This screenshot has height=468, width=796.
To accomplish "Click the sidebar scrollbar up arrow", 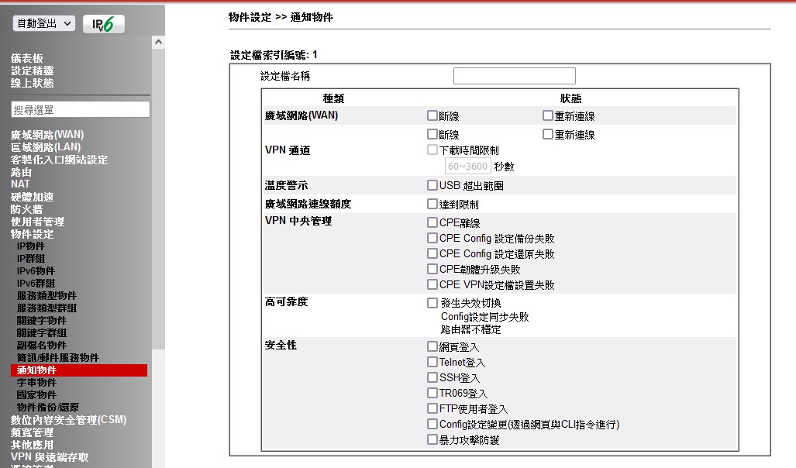I will [x=158, y=42].
